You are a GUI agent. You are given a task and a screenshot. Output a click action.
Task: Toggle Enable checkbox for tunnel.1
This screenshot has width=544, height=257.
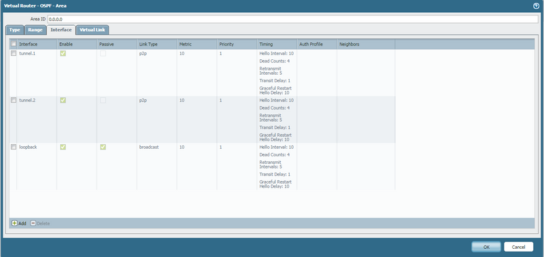63,54
